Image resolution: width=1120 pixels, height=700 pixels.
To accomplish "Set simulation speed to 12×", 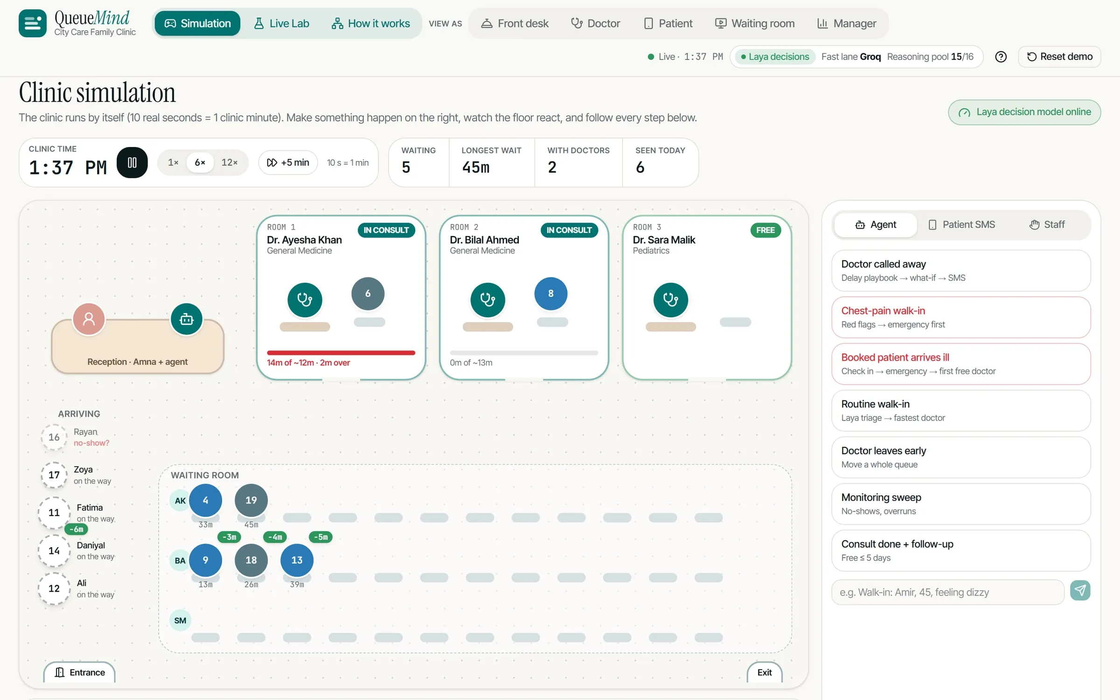I will click(229, 162).
